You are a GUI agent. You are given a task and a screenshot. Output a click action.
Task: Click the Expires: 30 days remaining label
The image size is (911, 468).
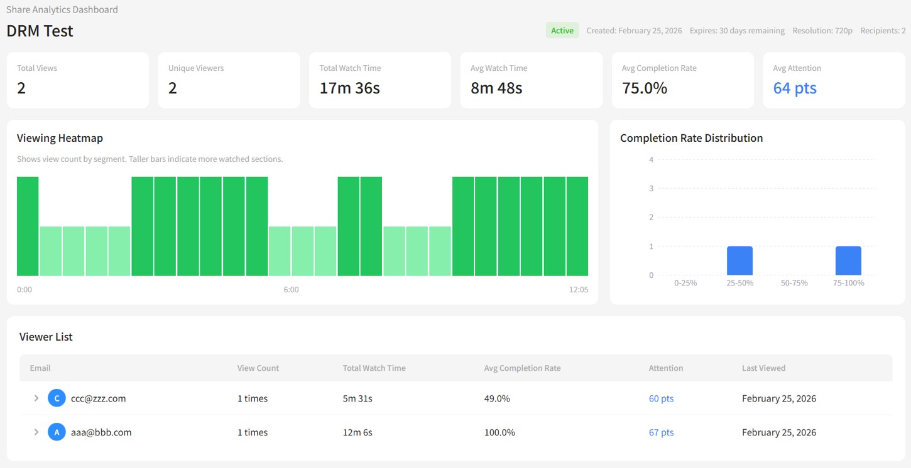[x=736, y=30]
